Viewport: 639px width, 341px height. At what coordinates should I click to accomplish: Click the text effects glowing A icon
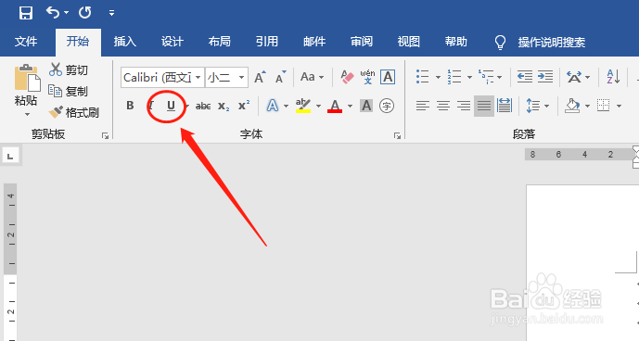pyautogui.click(x=273, y=106)
